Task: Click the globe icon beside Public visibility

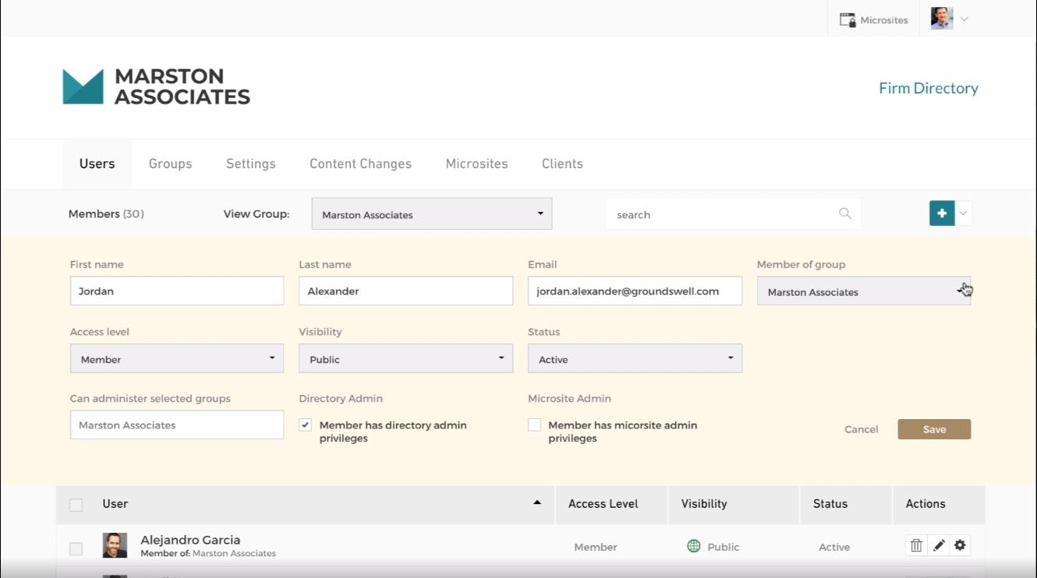Action: coord(693,546)
